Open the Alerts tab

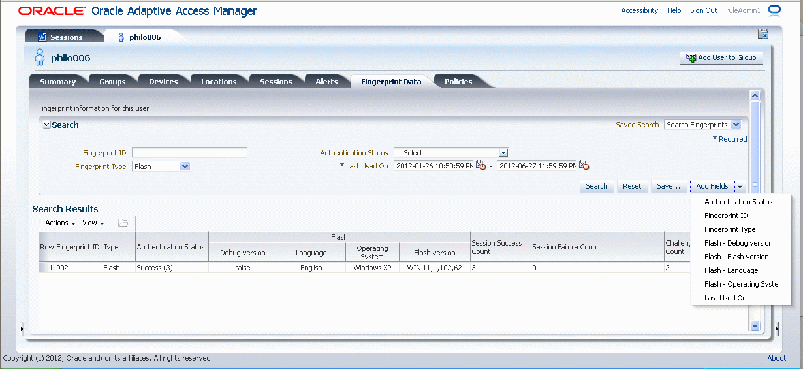(326, 82)
